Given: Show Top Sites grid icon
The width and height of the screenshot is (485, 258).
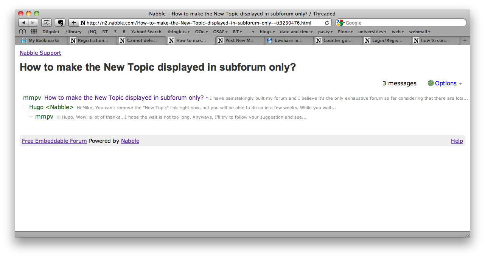Looking at the screenshot, I should click(x=34, y=32).
